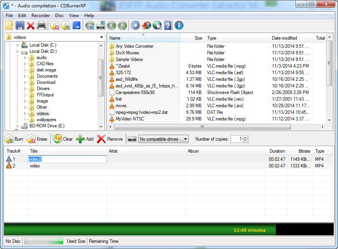The height and width of the screenshot is (249, 338).
Task: Select the movie file in file list
Action: point(120,106)
